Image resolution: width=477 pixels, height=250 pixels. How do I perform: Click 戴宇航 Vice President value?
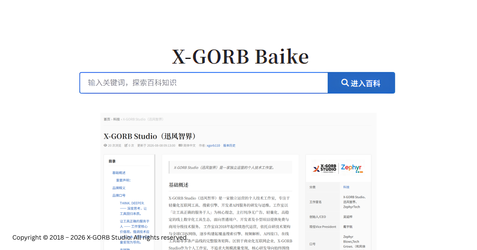[x=348, y=227]
